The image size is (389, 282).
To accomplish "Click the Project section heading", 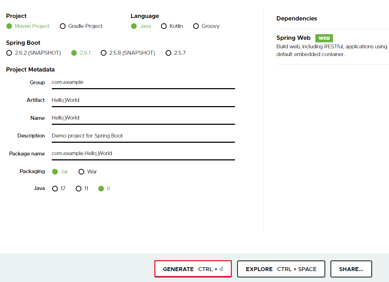I will tap(16, 16).
